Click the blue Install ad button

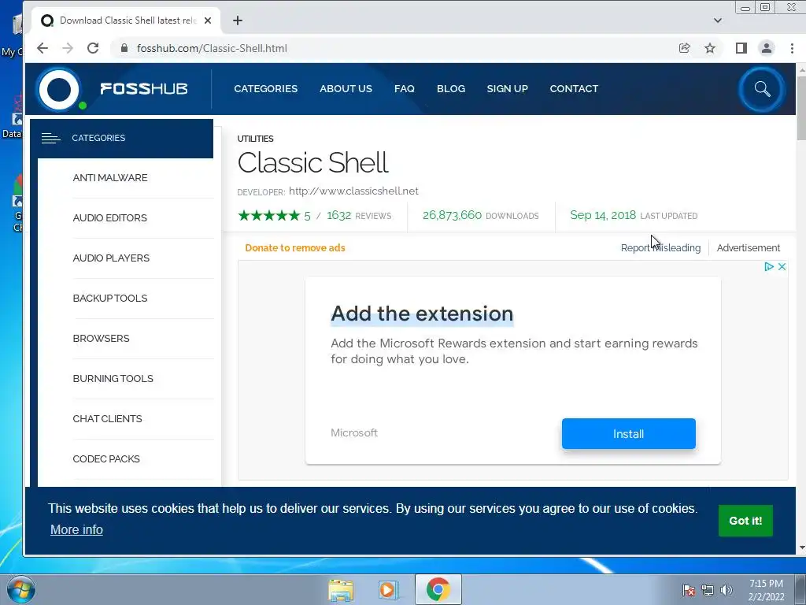click(x=629, y=434)
